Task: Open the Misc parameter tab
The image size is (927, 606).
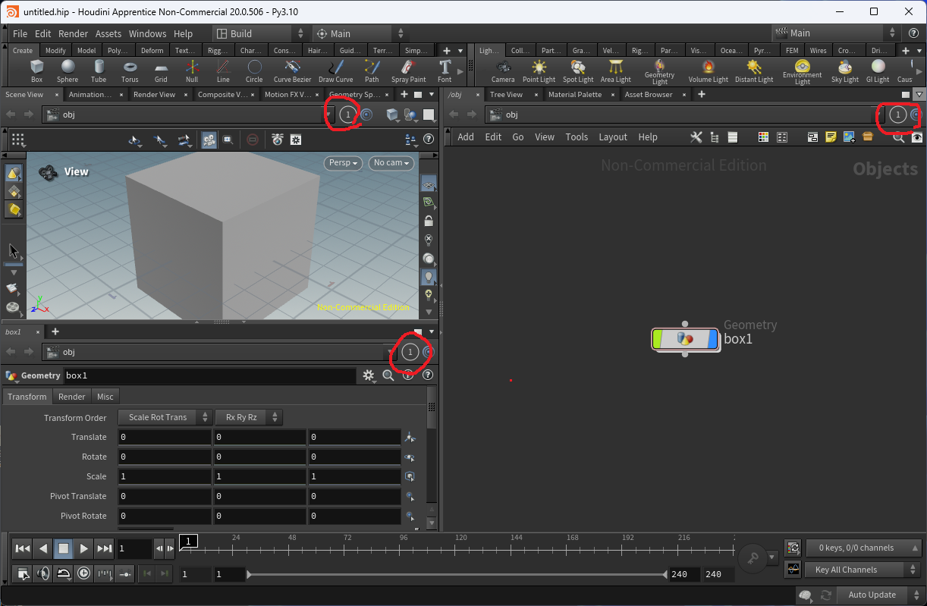Action: (x=105, y=397)
